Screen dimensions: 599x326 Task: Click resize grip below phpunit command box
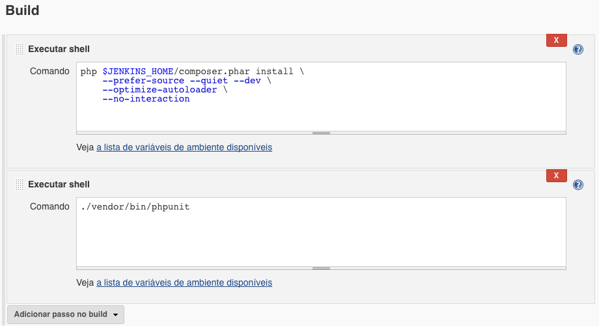321,268
